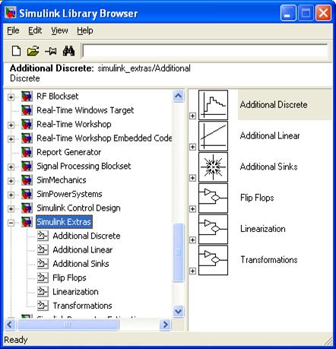Select Transformations tree entry
Screen dimensions: 336x349
tap(82, 306)
